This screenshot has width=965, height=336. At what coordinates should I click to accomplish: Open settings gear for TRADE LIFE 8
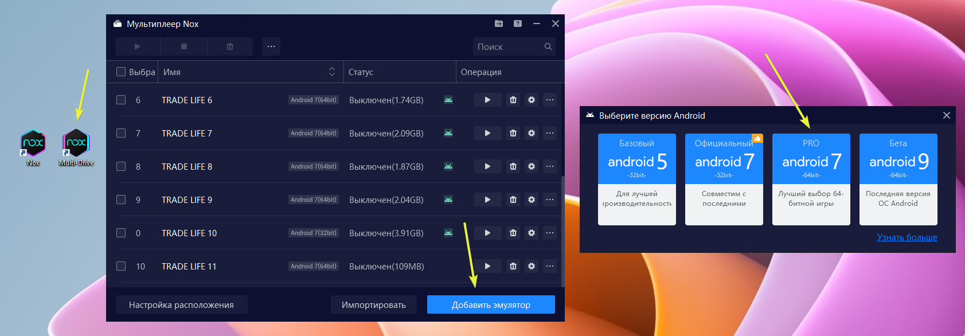pyautogui.click(x=532, y=166)
